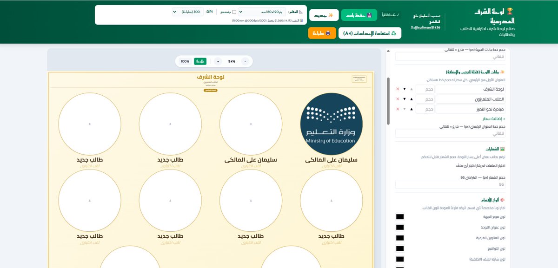The height and width of the screenshot is (268, 558).
Task: Click the orange print button (طباعة)
Action: 321,33
